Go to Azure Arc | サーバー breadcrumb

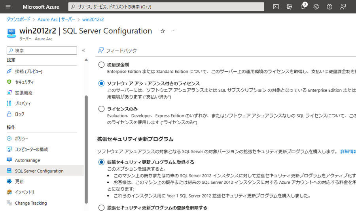pos(56,19)
